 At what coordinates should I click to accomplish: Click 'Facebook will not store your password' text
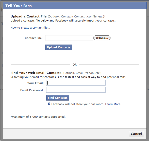(78, 104)
